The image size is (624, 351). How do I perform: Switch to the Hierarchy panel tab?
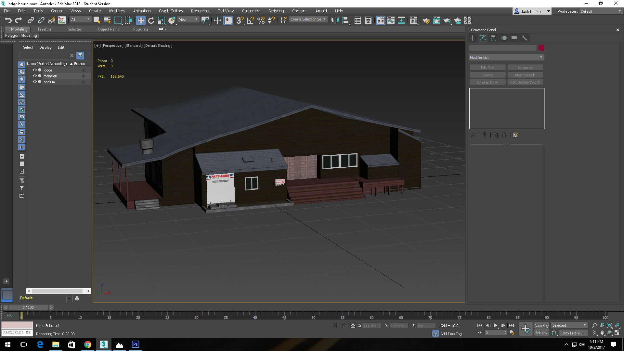493,38
